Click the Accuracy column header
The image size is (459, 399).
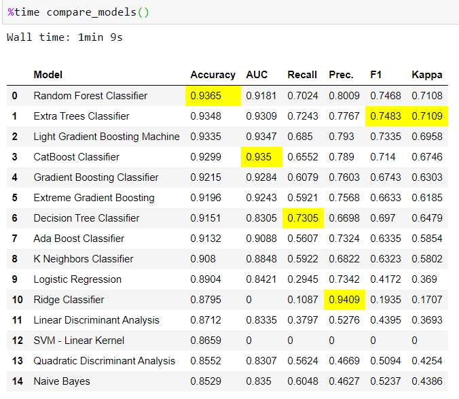(213, 75)
